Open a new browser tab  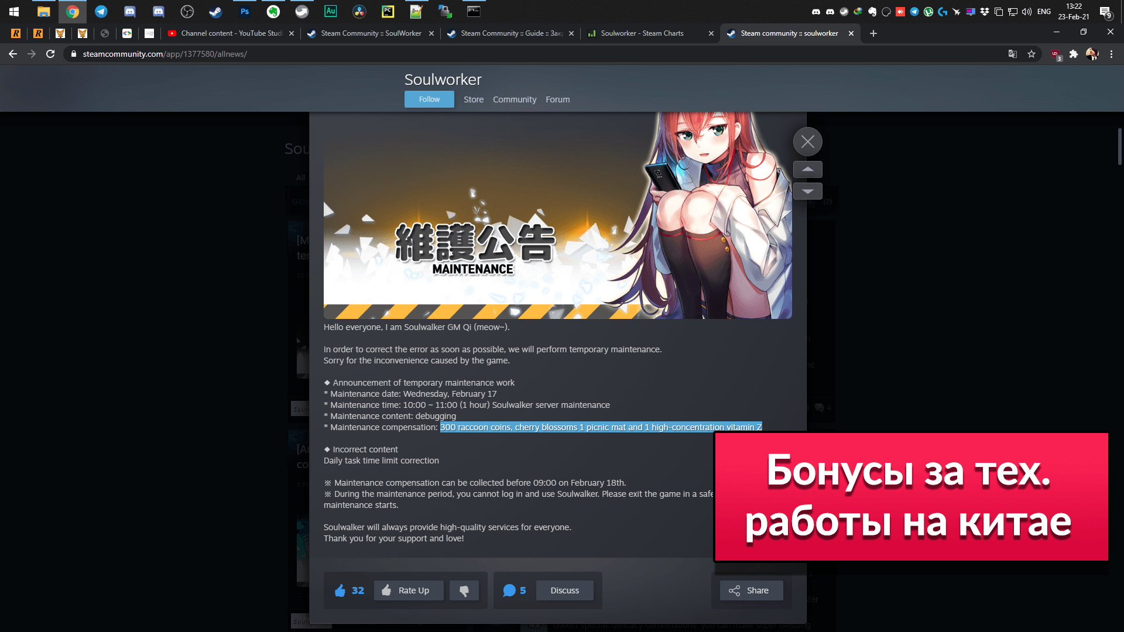click(873, 33)
